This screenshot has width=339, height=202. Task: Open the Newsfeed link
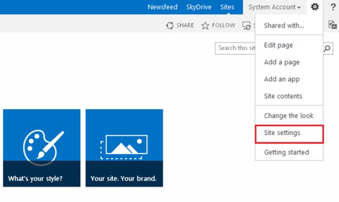tap(162, 7)
